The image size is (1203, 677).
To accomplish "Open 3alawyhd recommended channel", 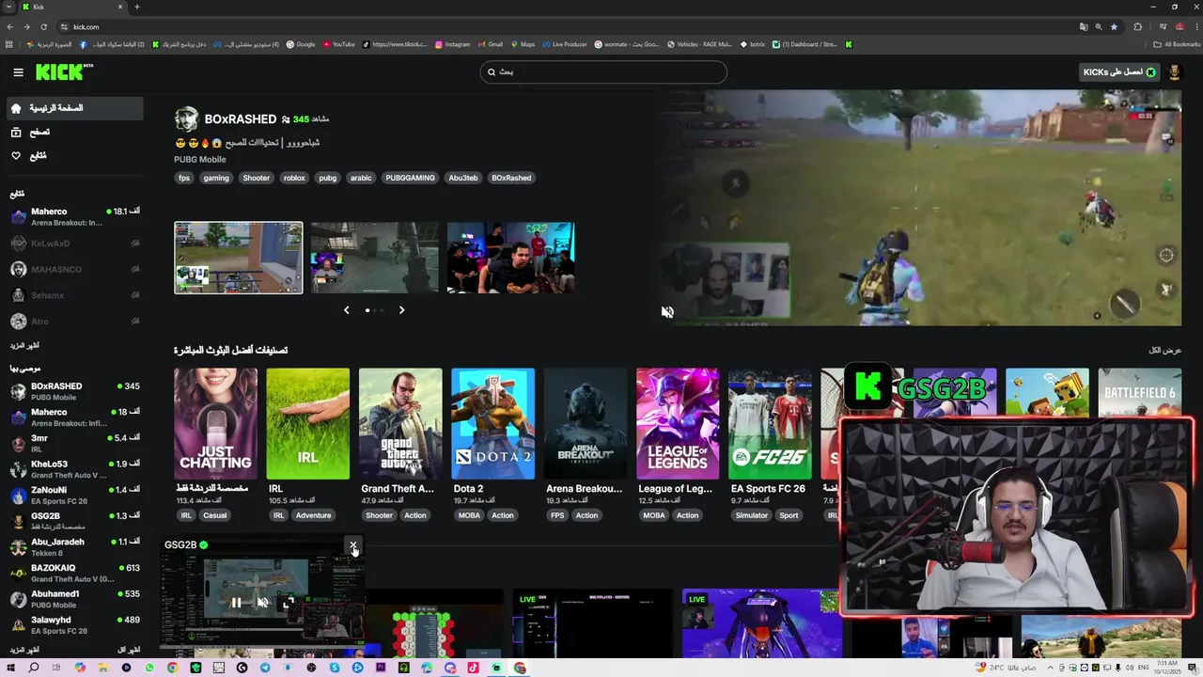I will pyautogui.click(x=74, y=625).
